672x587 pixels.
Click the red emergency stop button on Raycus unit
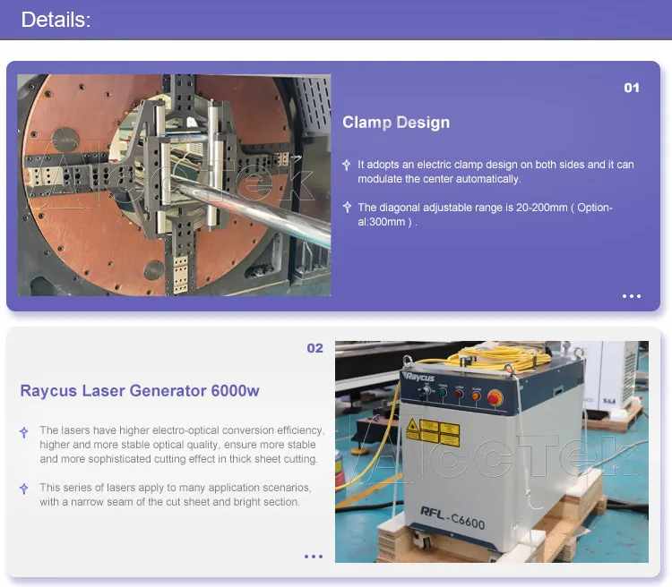tap(495, 398)
